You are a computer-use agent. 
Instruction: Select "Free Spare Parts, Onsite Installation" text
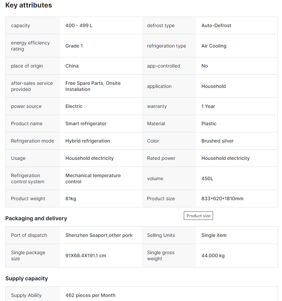point(93,86)
